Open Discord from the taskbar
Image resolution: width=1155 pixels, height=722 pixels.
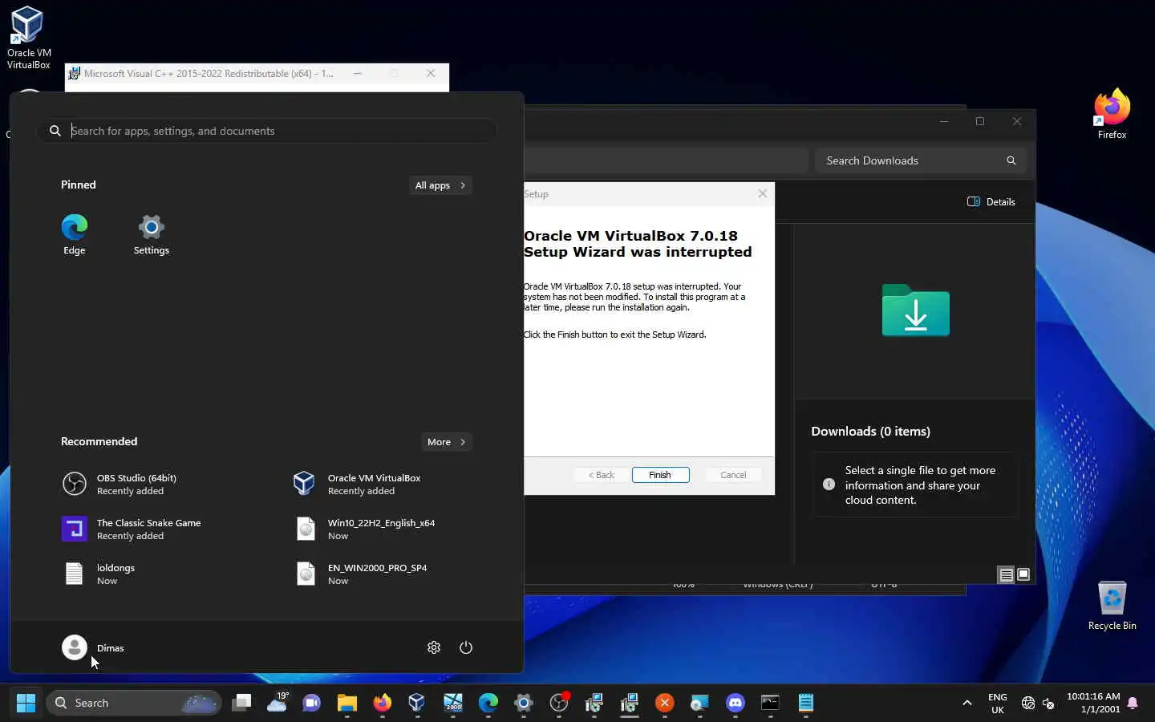pyautogui.click(x=736, y=703)
